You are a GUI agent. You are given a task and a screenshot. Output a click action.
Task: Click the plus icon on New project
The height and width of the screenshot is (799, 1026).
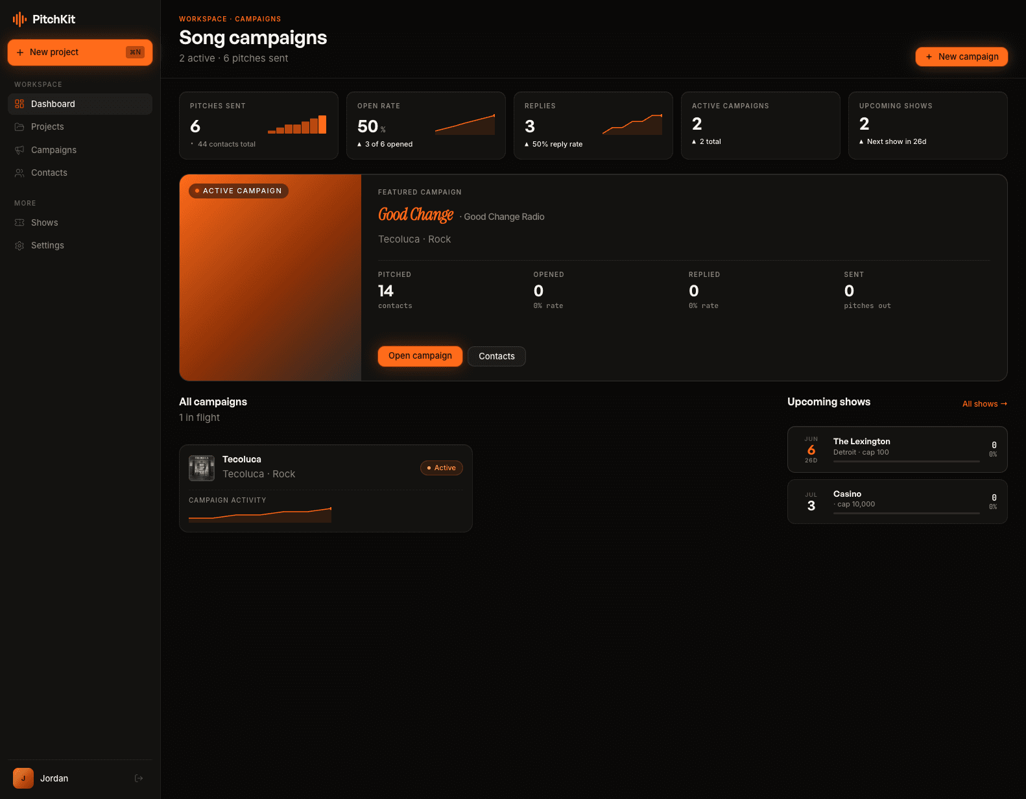[x=20, y=52]
